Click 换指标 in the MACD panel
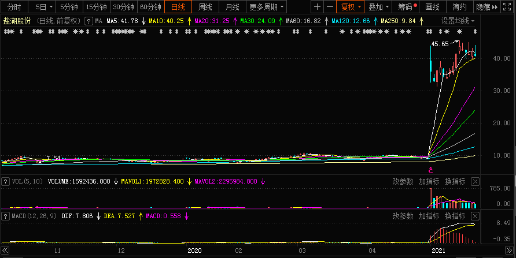The height and width of the screenshot is (258, 516). (x=455, y=216)
